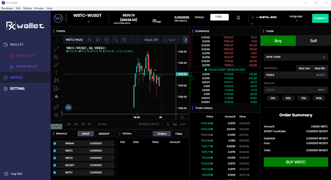Select the ruler measure tool
The width and height of the screenshot is (331, 180).
coord(56,107)
